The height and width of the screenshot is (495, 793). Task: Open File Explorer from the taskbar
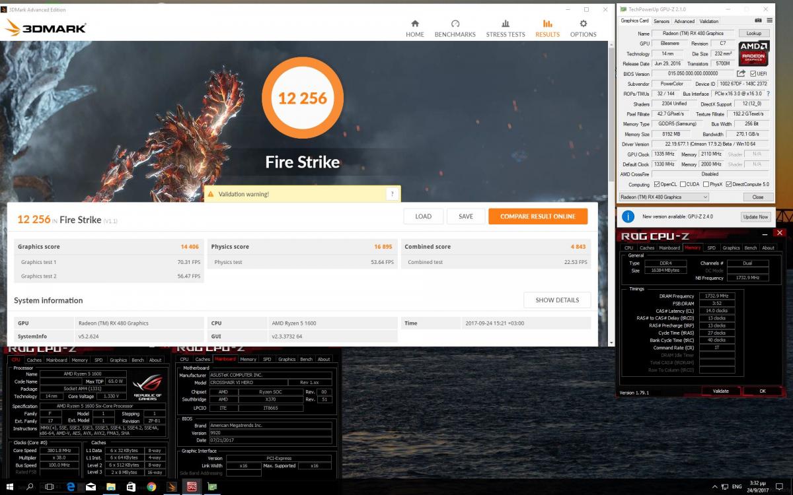point(111,487)
